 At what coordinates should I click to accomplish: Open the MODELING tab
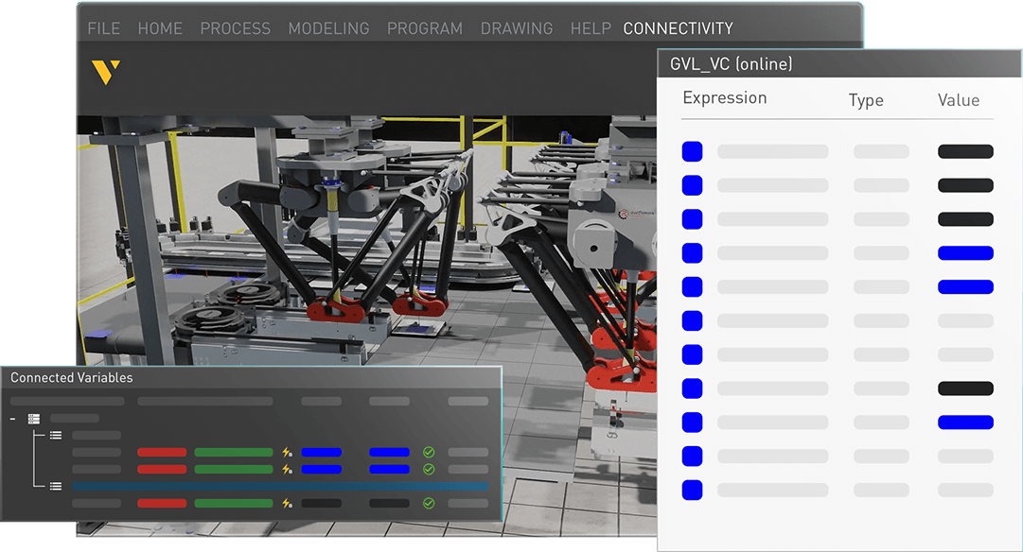click(x=328, y=28)
